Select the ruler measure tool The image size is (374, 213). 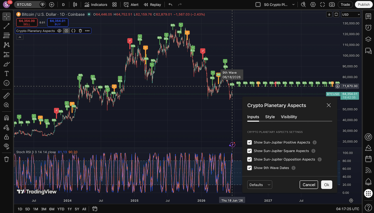(6, 96)
